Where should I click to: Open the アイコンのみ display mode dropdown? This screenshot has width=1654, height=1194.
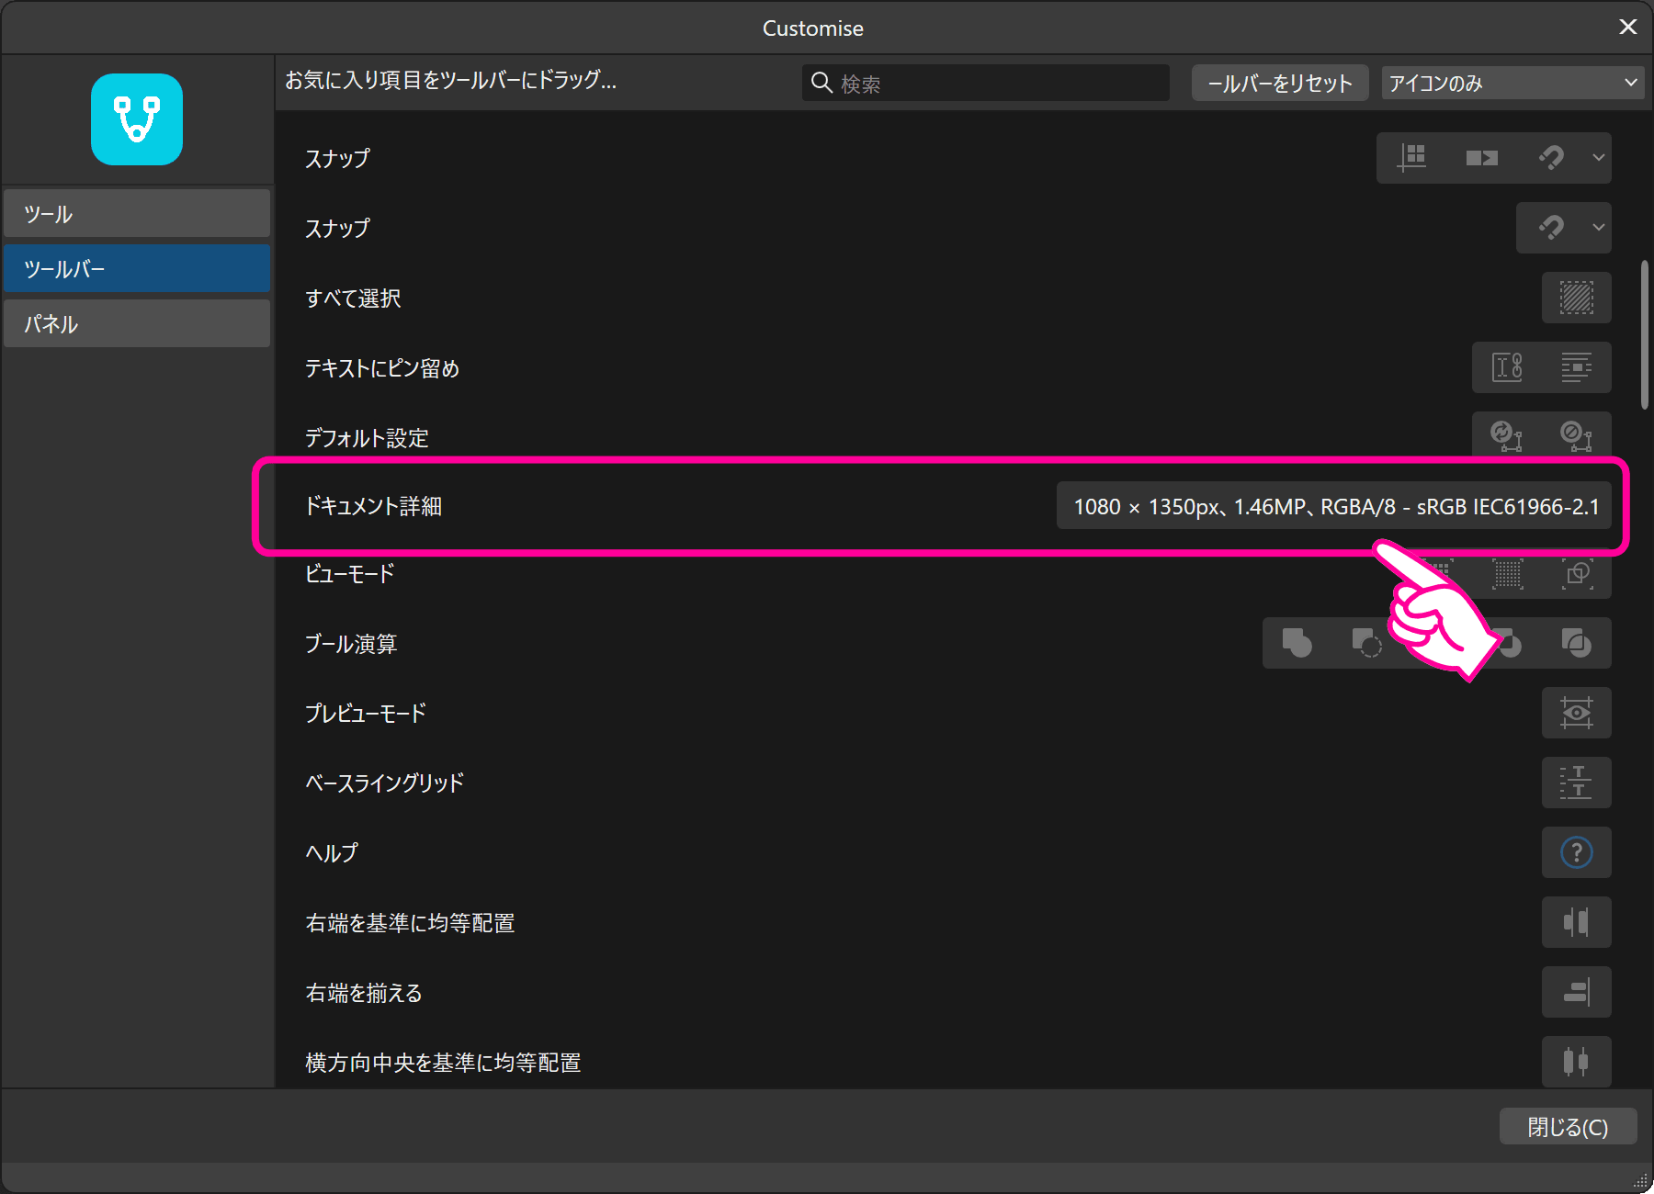click(1512, 82)
